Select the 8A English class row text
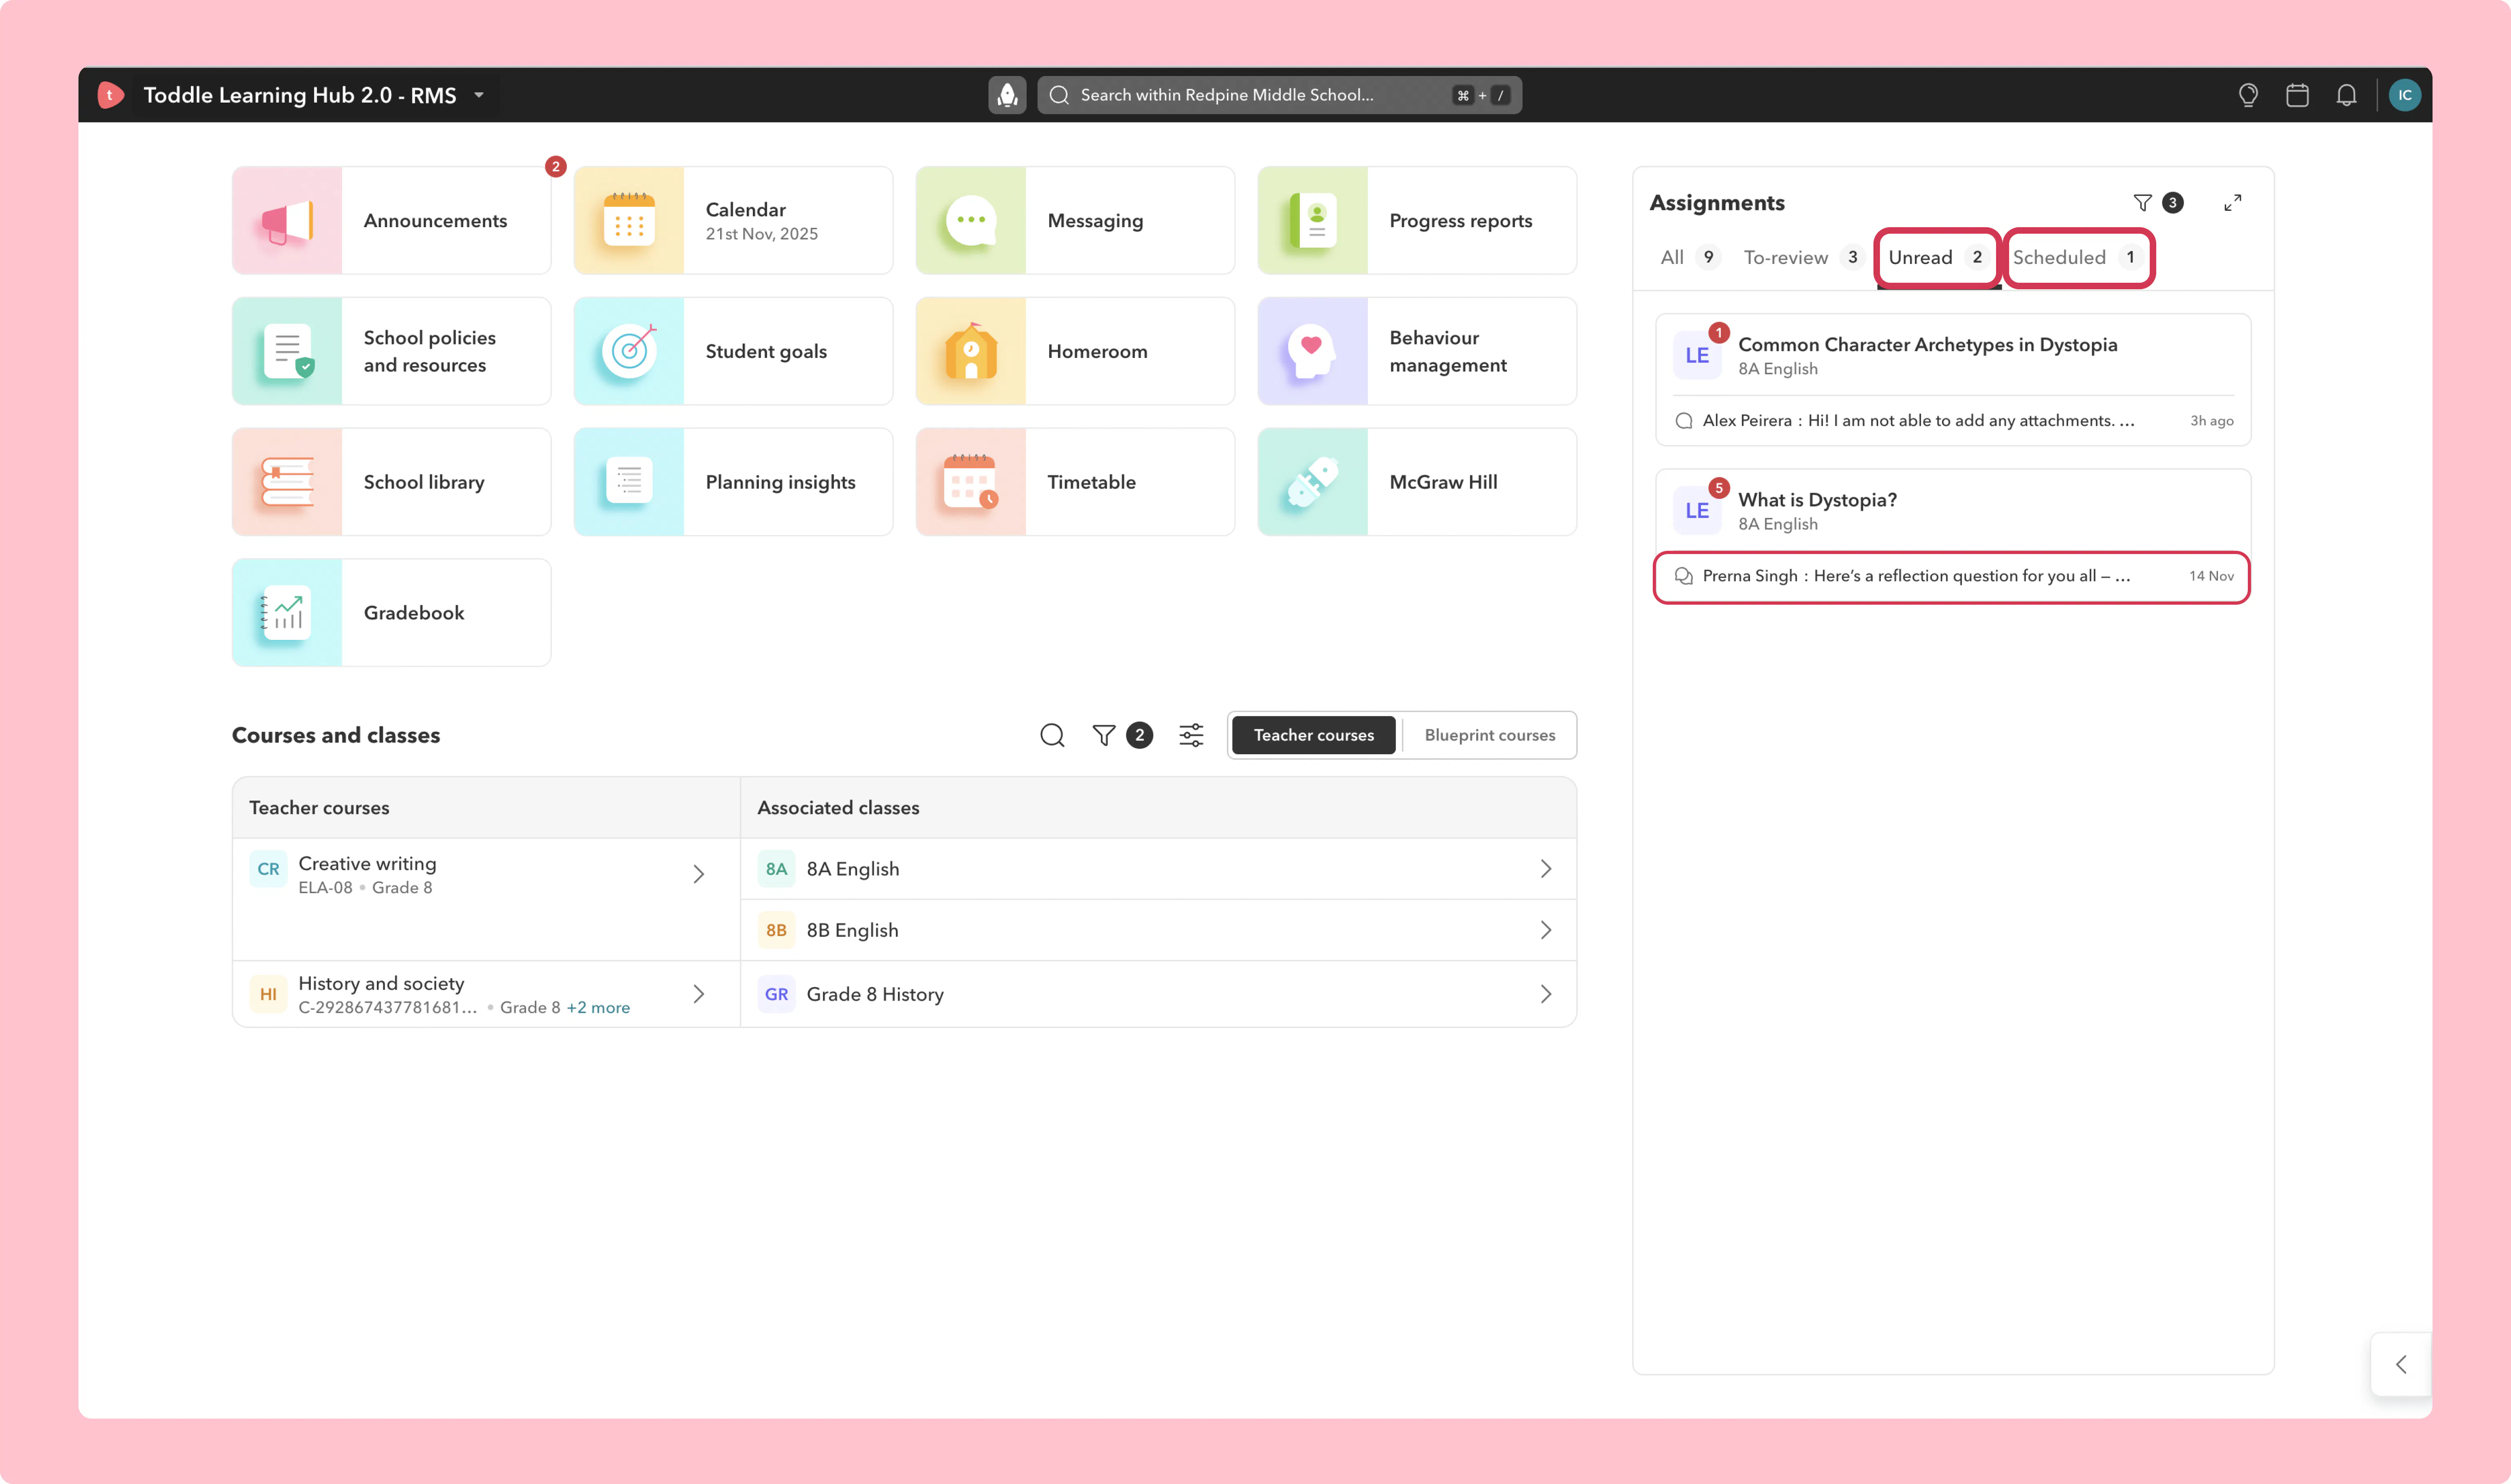This screenshot has height=1484, width=2511. pos(853,869)
